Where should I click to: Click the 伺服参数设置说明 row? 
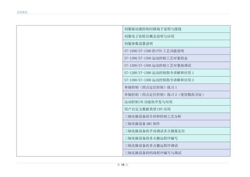click(176, 44)
